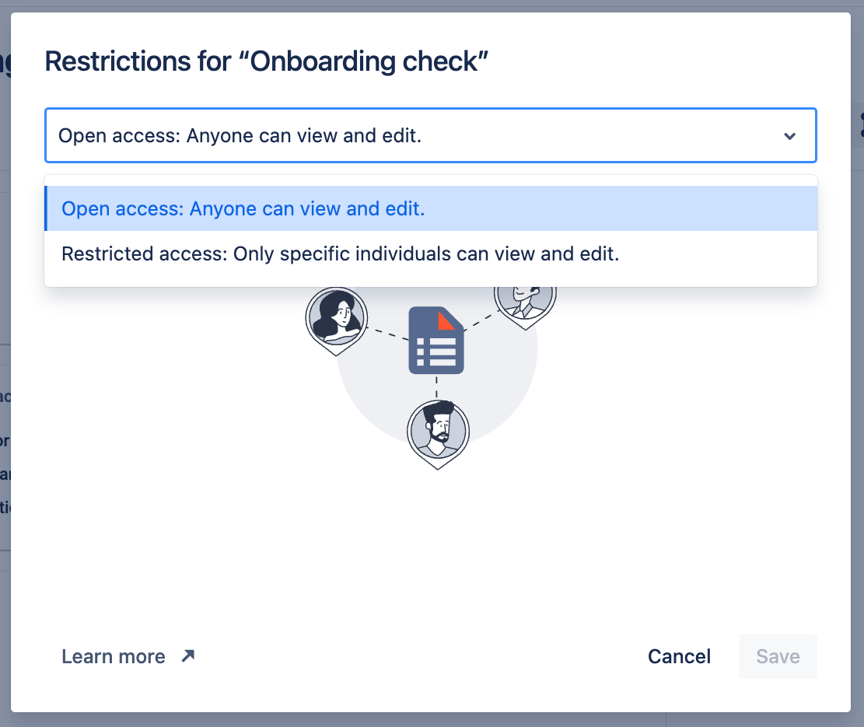Click the external link arrow icon

[x=187, y=655]
